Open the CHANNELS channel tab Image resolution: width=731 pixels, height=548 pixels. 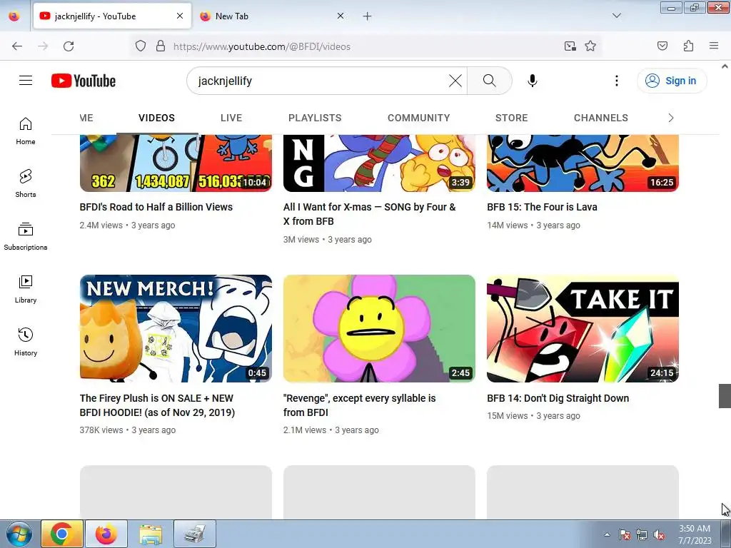(601, 118)
